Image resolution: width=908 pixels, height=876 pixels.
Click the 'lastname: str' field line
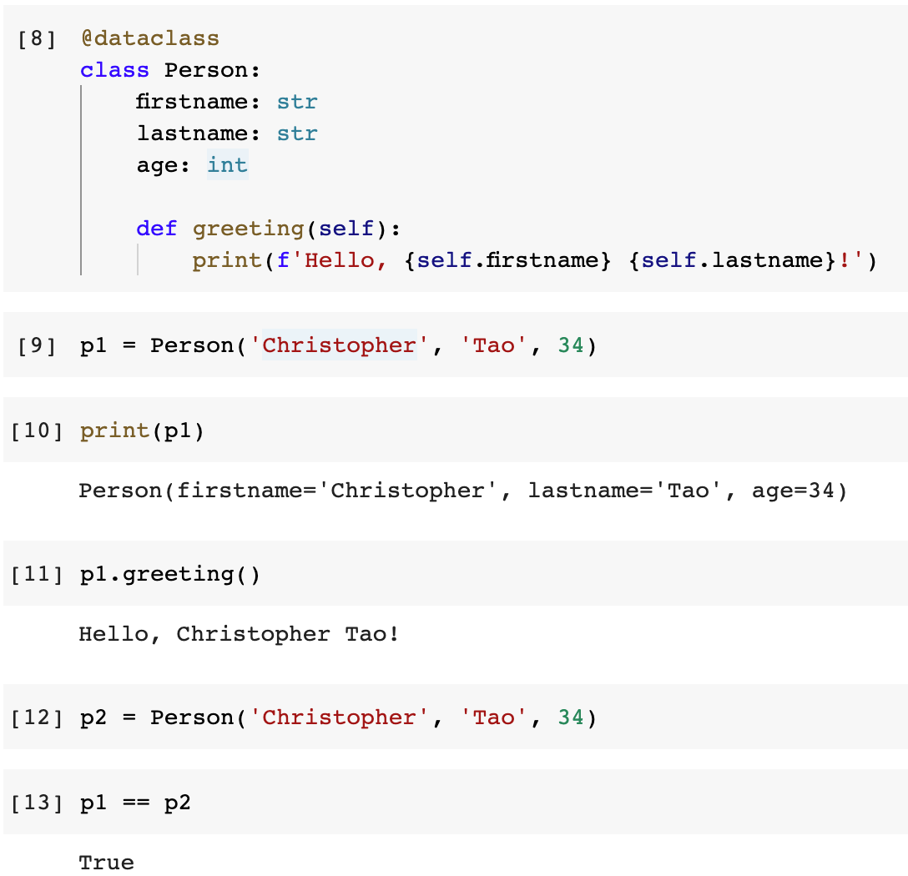(227, 133)
